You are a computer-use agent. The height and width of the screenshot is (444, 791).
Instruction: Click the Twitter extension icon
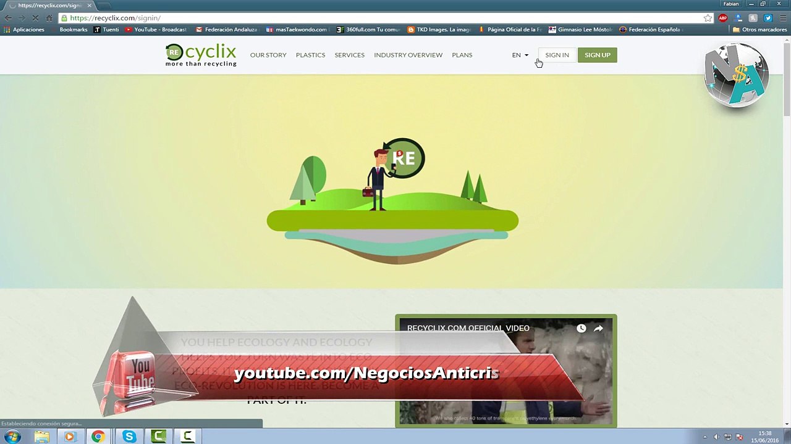click(768, 18)
